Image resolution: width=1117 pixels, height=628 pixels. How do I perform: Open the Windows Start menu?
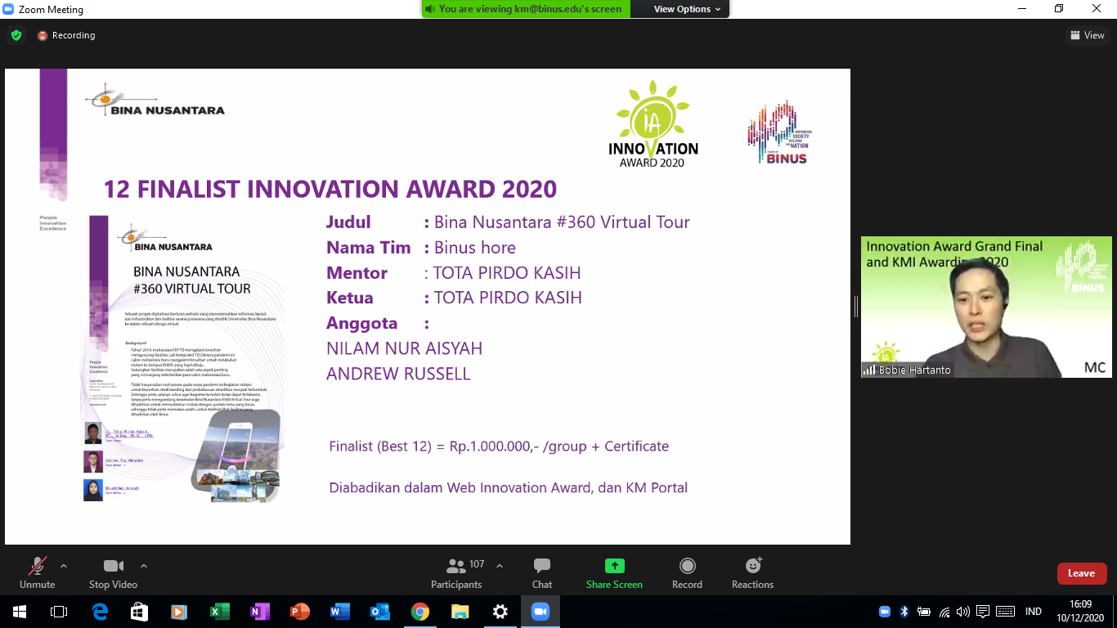(x=19, y=612)
